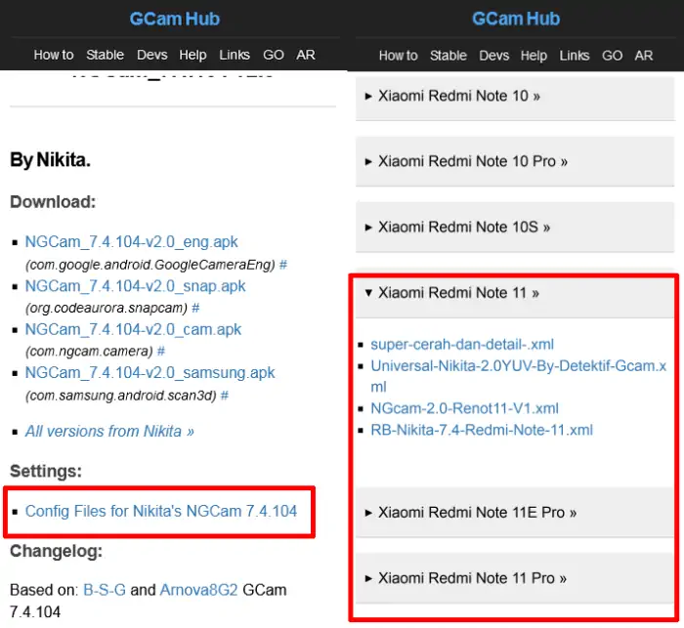Open Devs menu in left page
The image size is (684, 628).
(x=151, y=55)
